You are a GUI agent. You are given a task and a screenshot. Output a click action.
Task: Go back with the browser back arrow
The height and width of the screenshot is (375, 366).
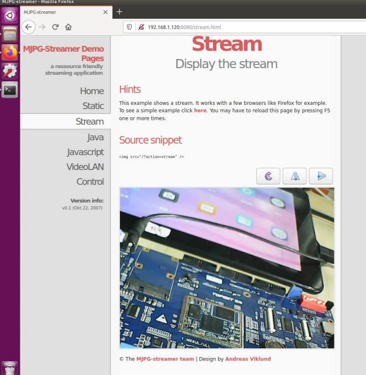coord(28,27)
